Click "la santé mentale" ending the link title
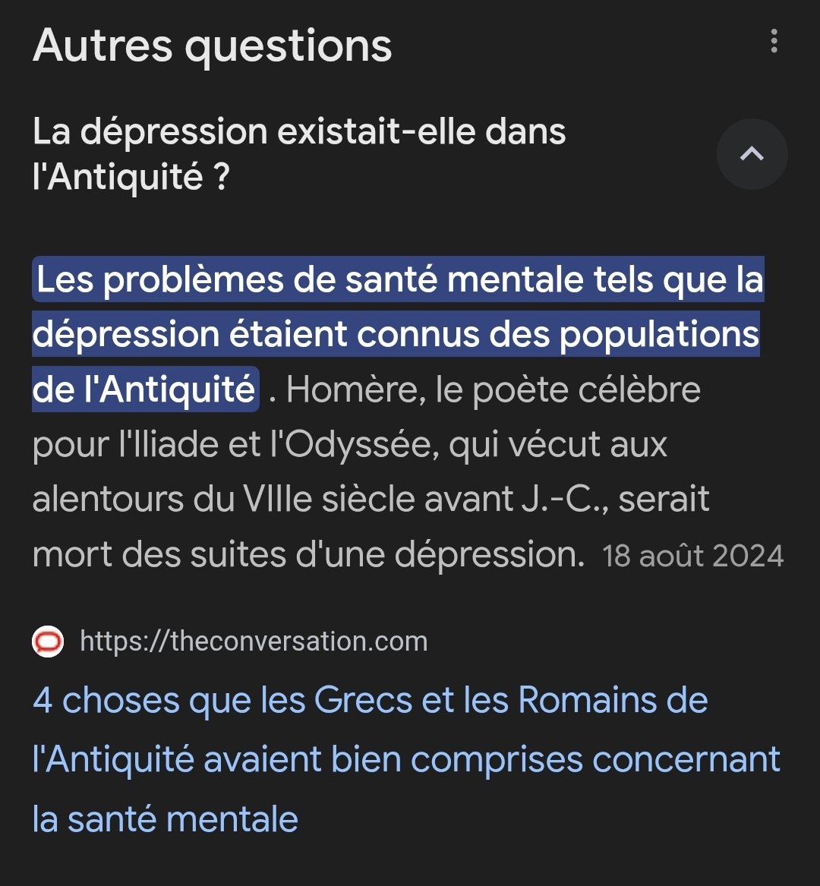The height and width of the screenshot is (886, 820). point(165,820)
